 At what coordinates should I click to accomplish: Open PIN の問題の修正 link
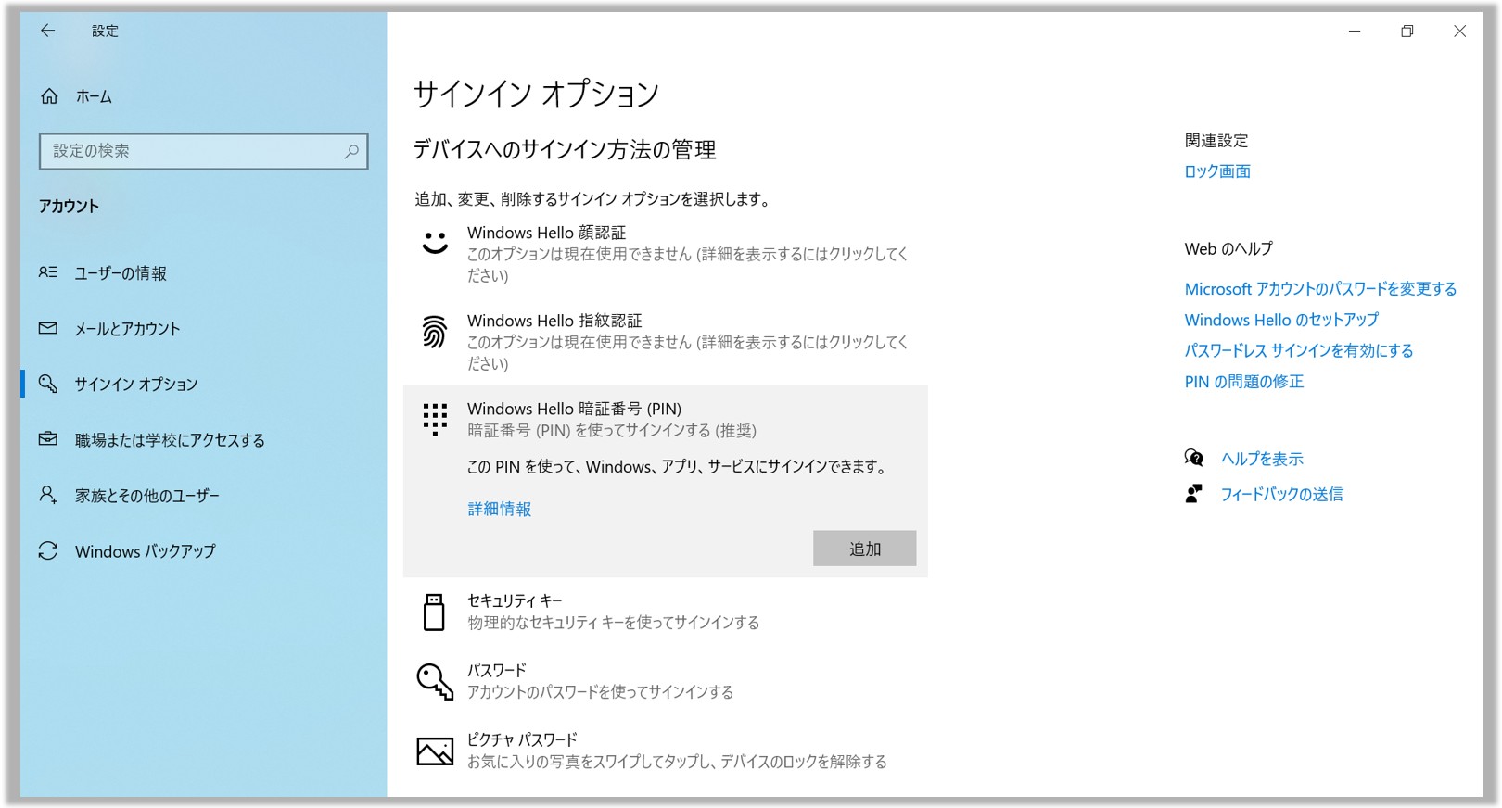(x=1244, y=382)
